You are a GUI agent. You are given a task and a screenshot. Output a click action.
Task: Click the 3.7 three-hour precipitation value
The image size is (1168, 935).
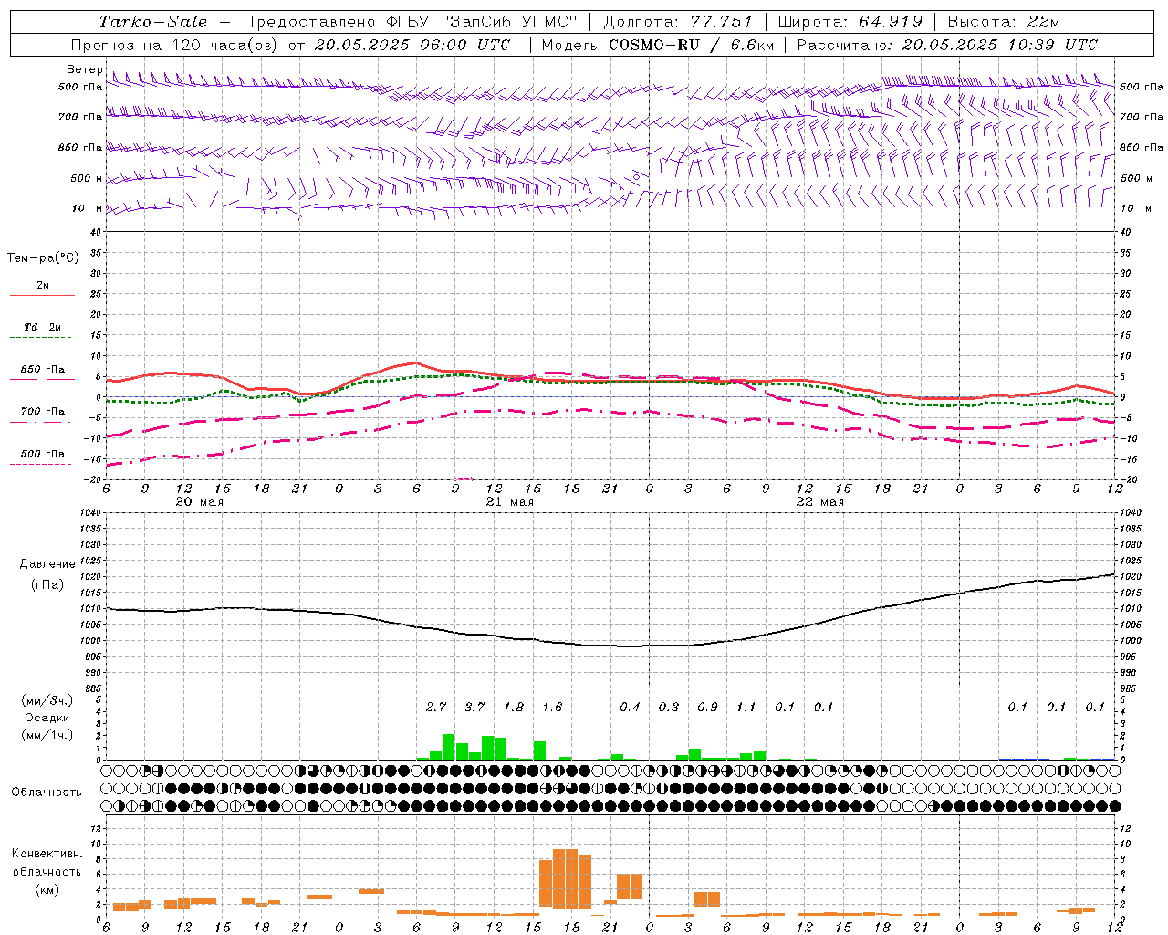tap(474, 707)
